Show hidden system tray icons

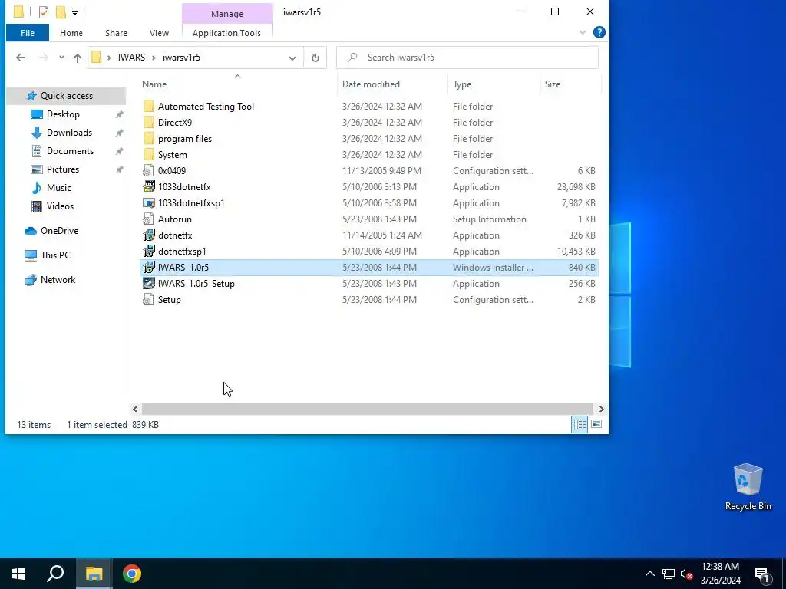click(649, 574)
